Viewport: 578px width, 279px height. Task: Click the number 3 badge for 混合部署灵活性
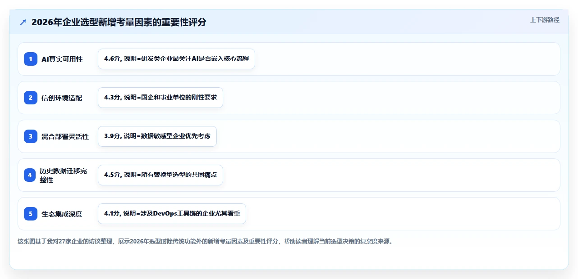click(31, 136)
